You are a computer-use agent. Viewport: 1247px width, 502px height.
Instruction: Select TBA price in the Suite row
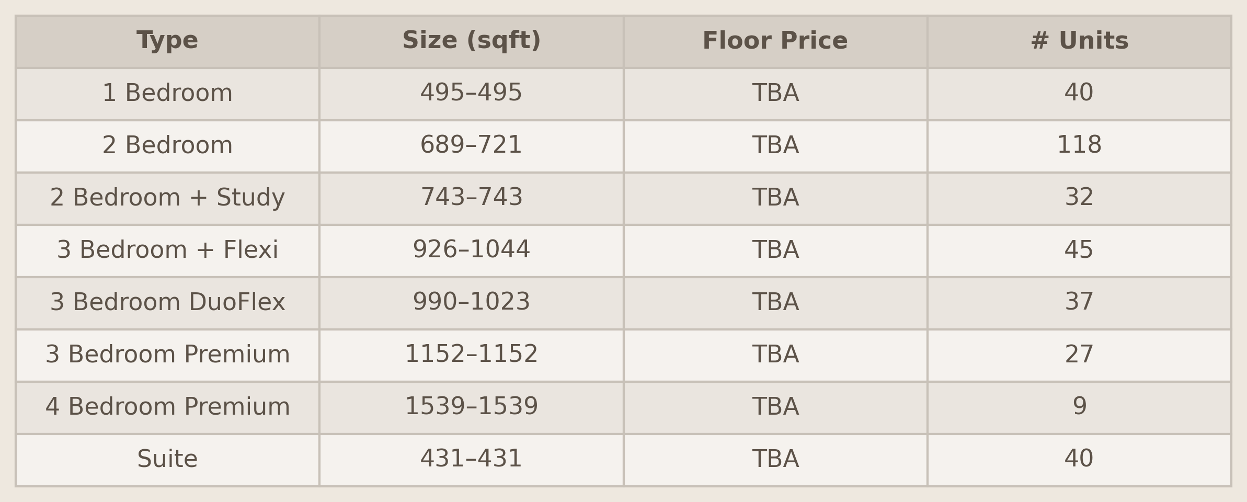(775, 460)
